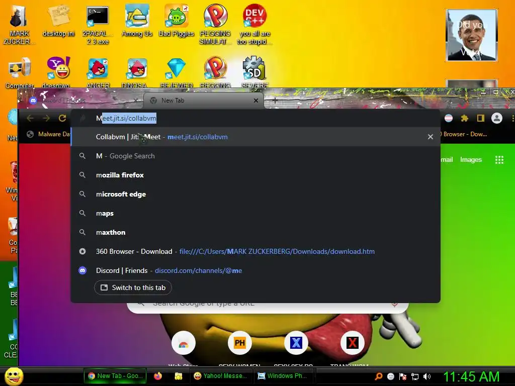This screenshot has height=386, width=515.
Task: Open the red X shortcut tile
Action: point(352,343)
